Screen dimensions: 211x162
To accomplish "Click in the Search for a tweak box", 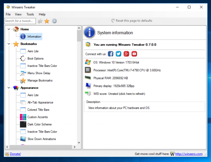I will (20, 21).
